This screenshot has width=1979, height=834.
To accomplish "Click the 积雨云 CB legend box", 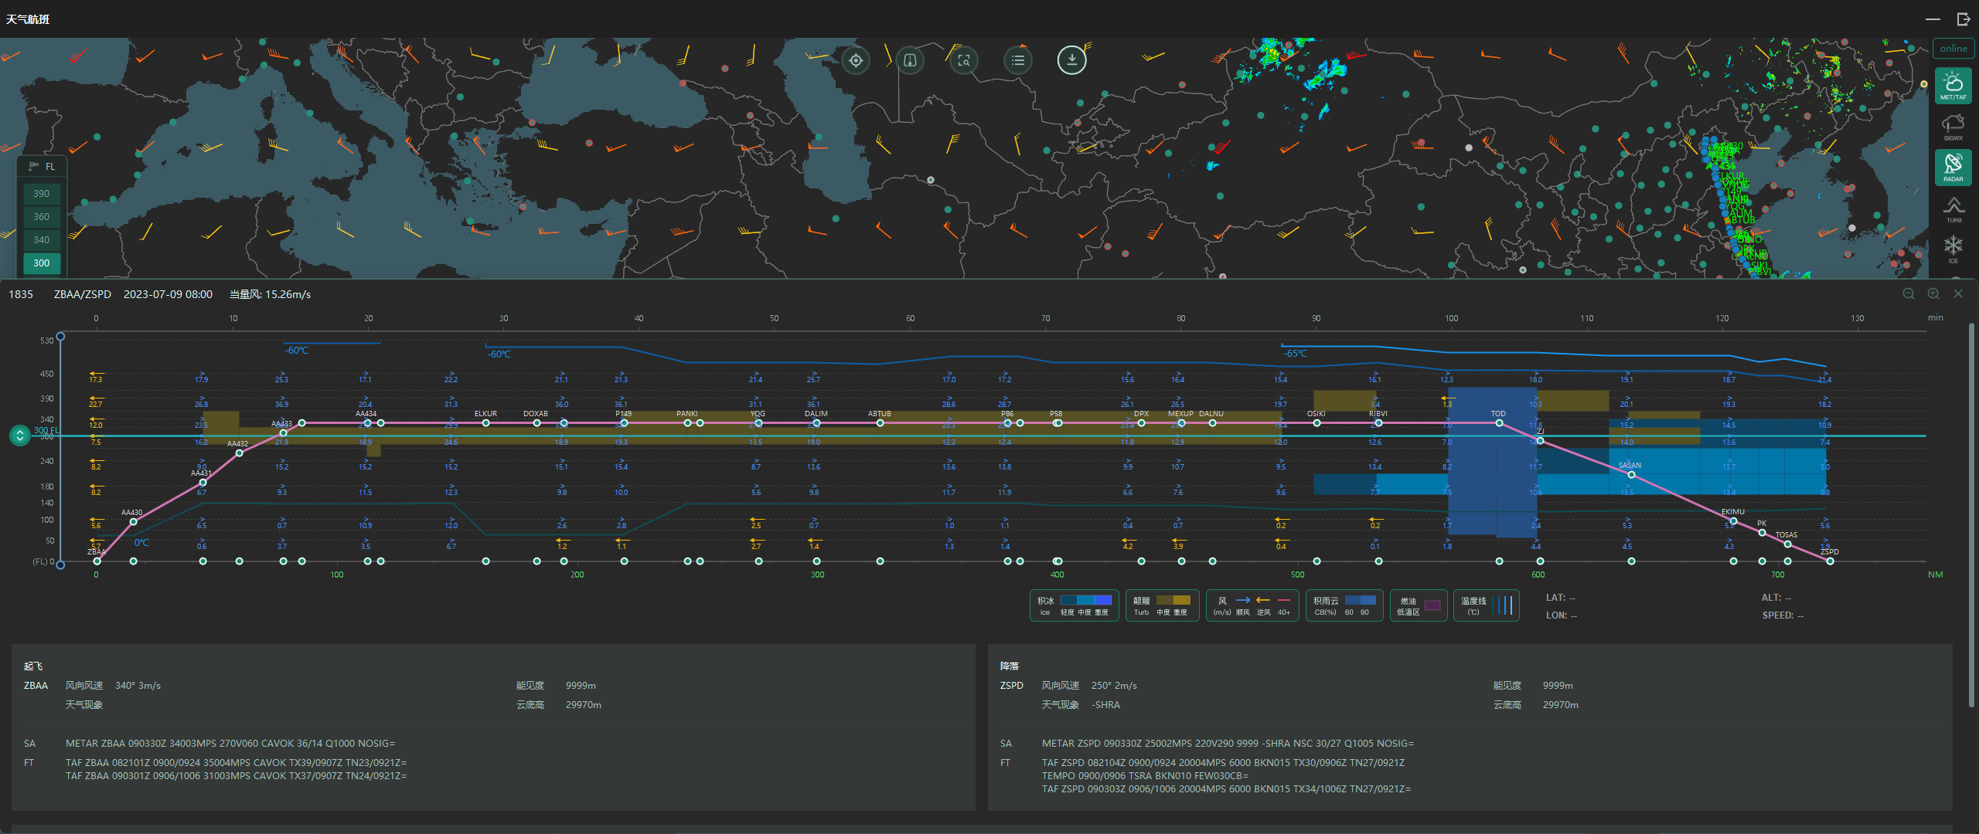I will click(x=1344, y=605).
